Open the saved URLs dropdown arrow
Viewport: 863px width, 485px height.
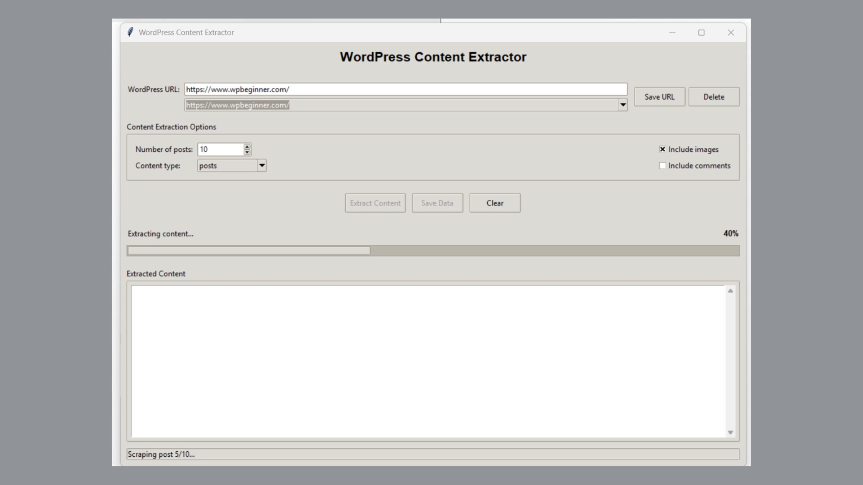pos(623,105)
